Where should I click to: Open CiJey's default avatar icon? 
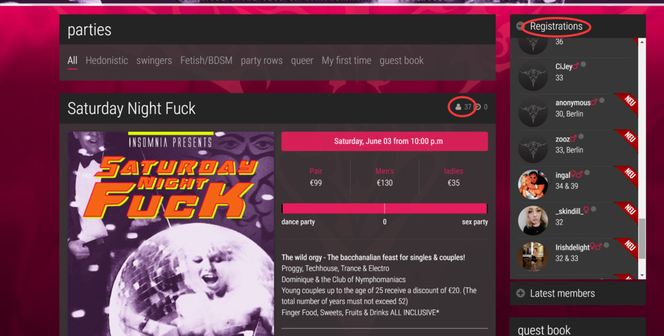click(533, 75)
